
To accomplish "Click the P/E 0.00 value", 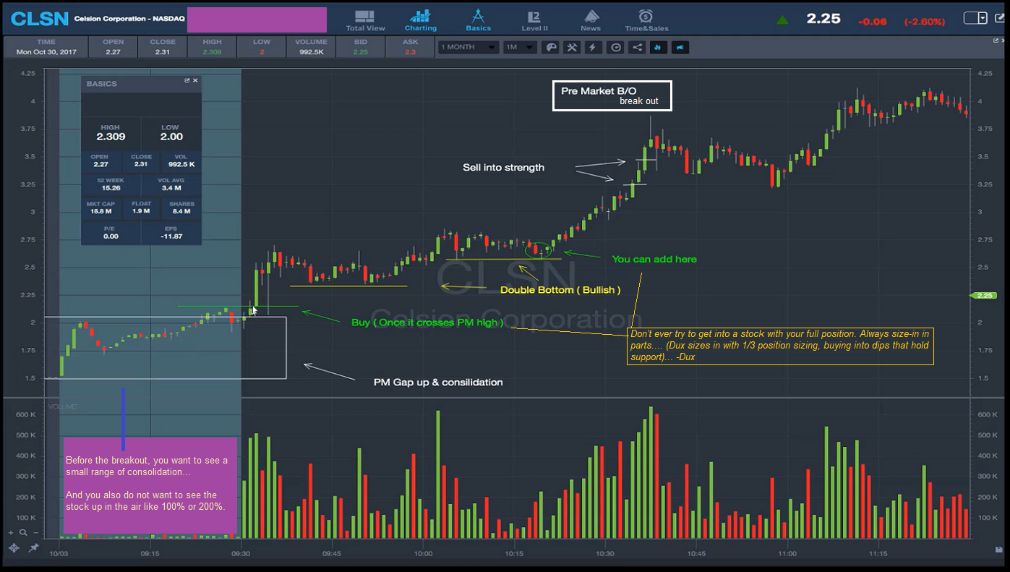I will [111, 232].
